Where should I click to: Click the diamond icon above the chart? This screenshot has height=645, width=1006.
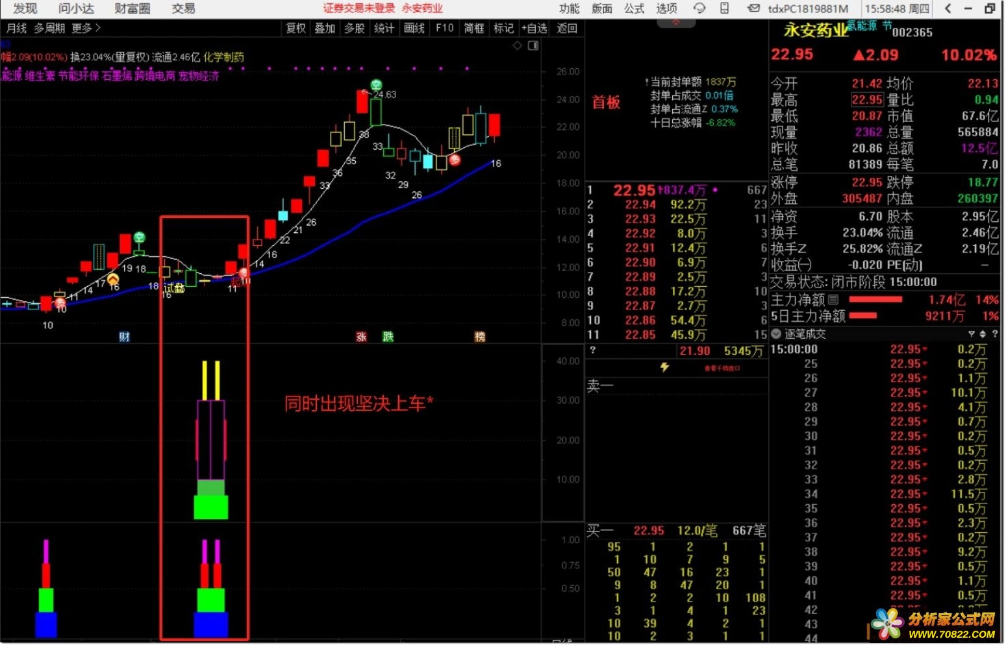coord(518,45)
